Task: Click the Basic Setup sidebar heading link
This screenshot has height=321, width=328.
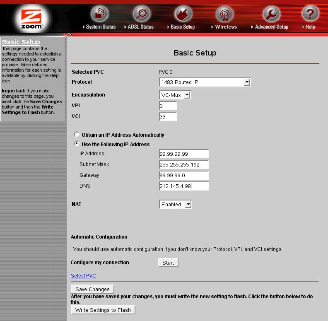Action: pyautogui.click(x=21, y=42)
